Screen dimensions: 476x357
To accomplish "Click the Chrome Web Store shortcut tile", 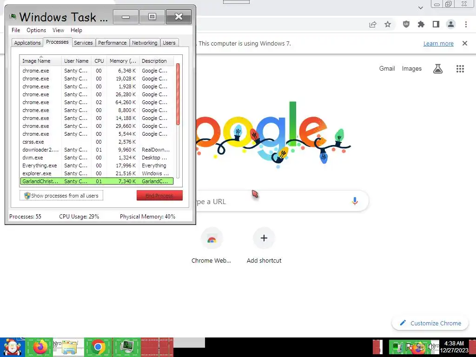I will [x=212, y=246].
